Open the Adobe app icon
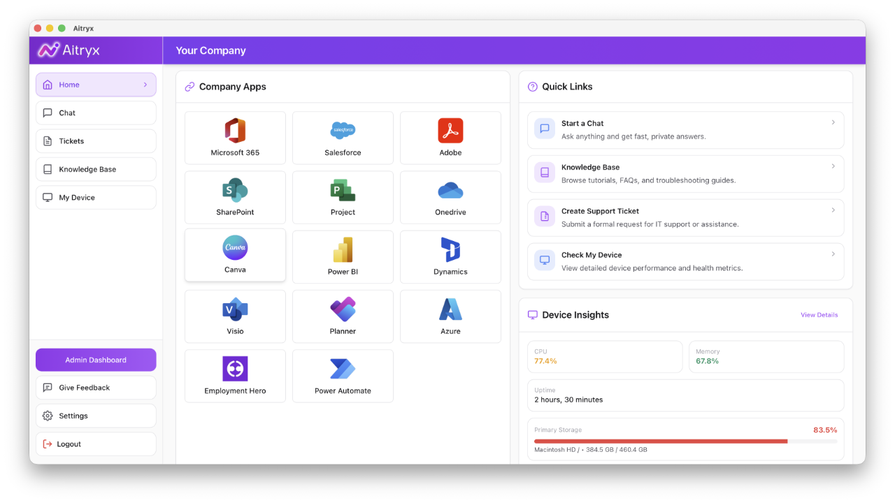895x503 pixels. (x=450, y=130)
